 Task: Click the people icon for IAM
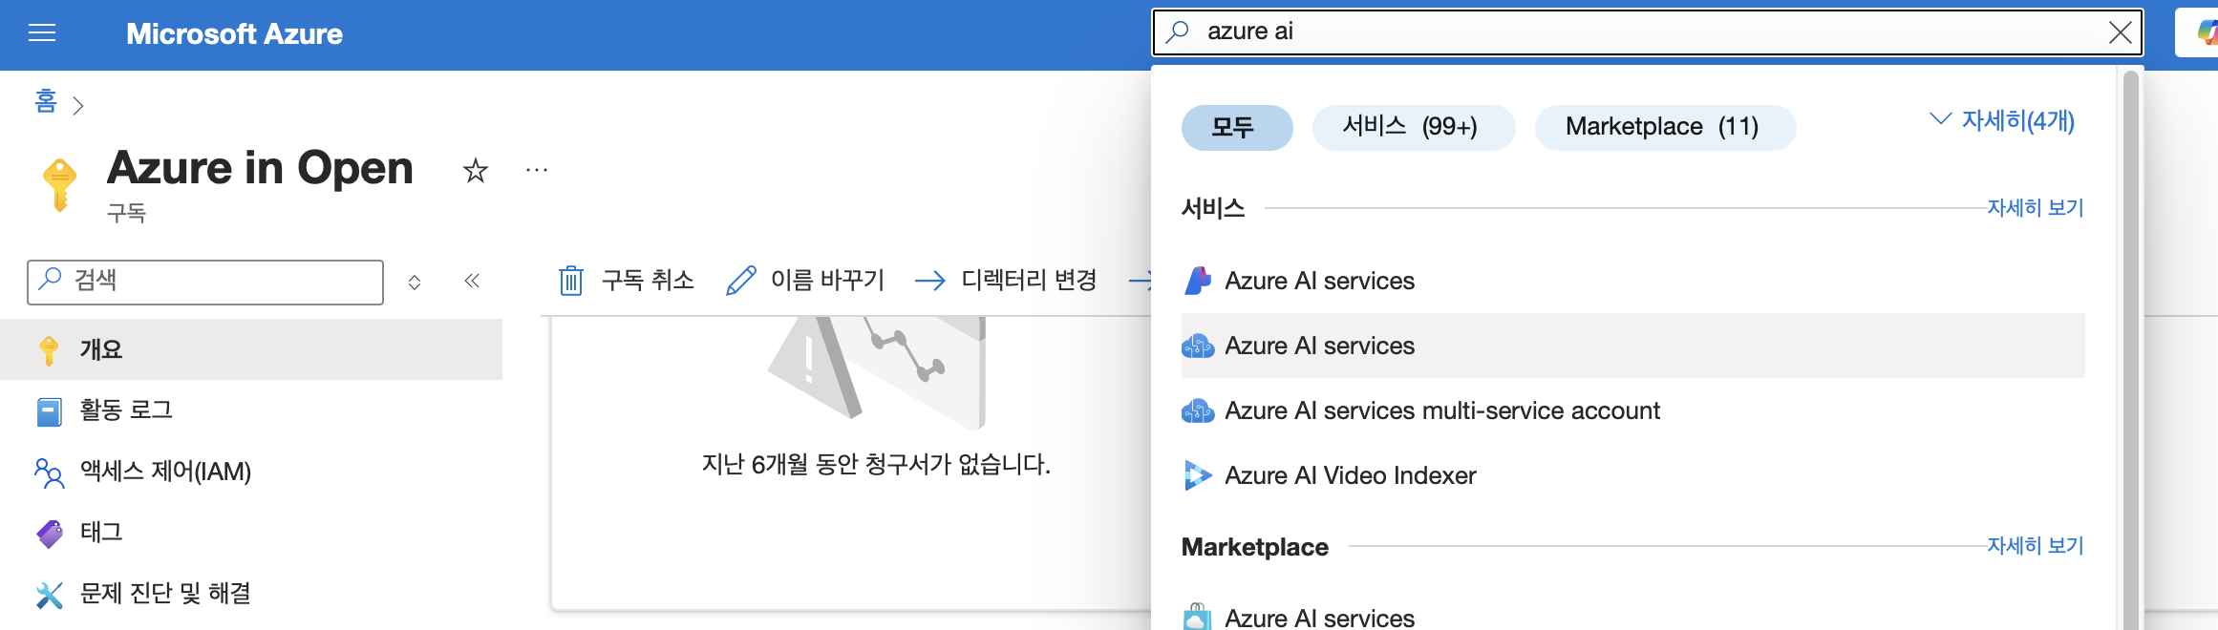50,472
